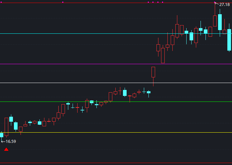The width and height of the screenshot is (232, 165).
Task: Select the cyan horizontal level line
Action: coord(116,34)
